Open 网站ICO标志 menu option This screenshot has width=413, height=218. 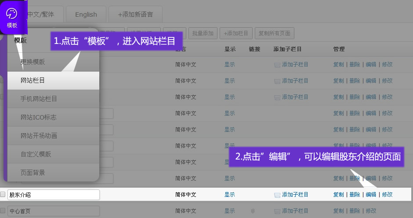click(x=53, y=117)
